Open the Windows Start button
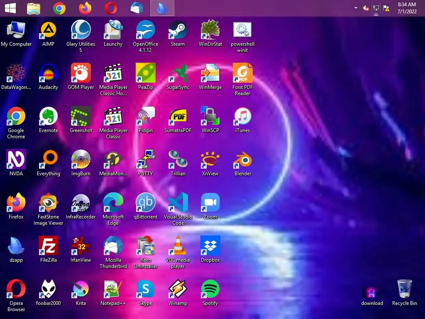The image size is (425, 319). [x=10, y=8]
